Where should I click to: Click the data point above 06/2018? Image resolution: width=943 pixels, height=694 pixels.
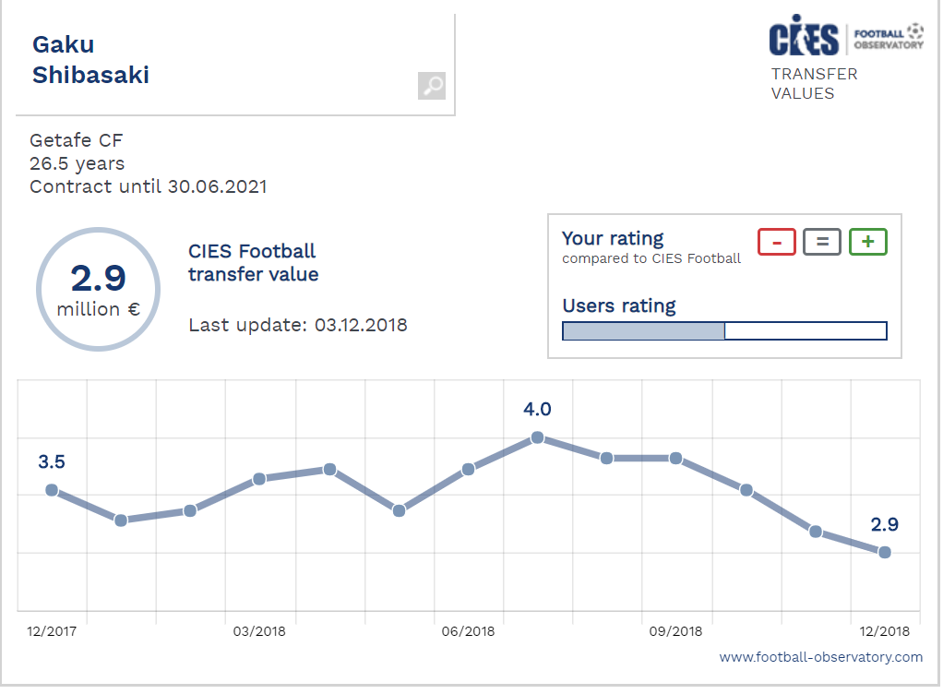(468, 469)
